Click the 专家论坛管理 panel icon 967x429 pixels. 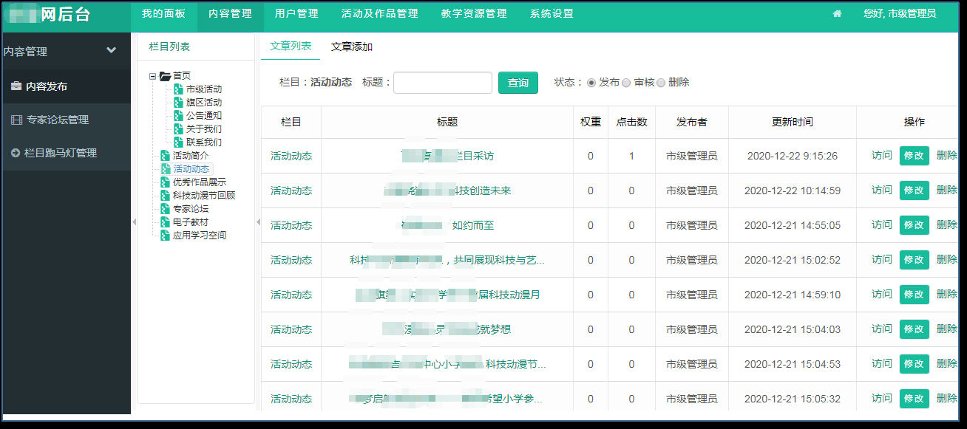click(x=16, y=119)
